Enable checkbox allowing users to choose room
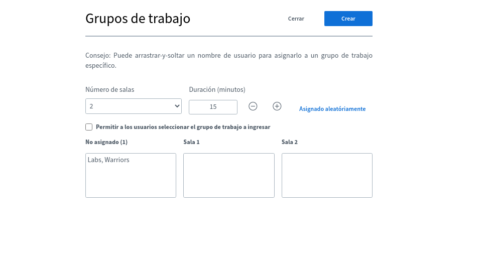 coord(89,127)
